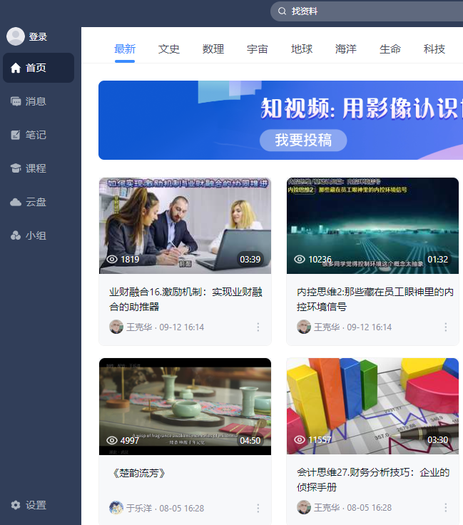The height and width of the screenshot is (525, 463).
Task: Click the 登录 login text
Action: coord(38,37)
